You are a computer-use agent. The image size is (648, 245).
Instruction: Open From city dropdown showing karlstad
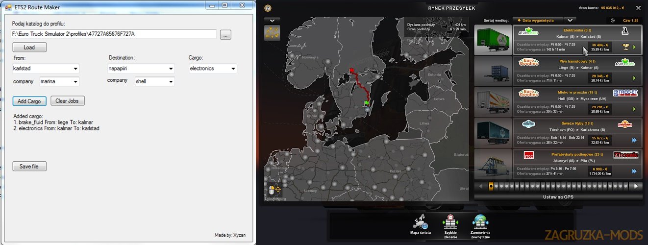46,69
